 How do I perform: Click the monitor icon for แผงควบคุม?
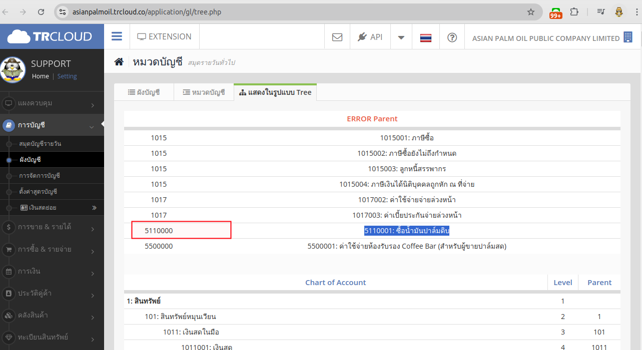point(9,104)
